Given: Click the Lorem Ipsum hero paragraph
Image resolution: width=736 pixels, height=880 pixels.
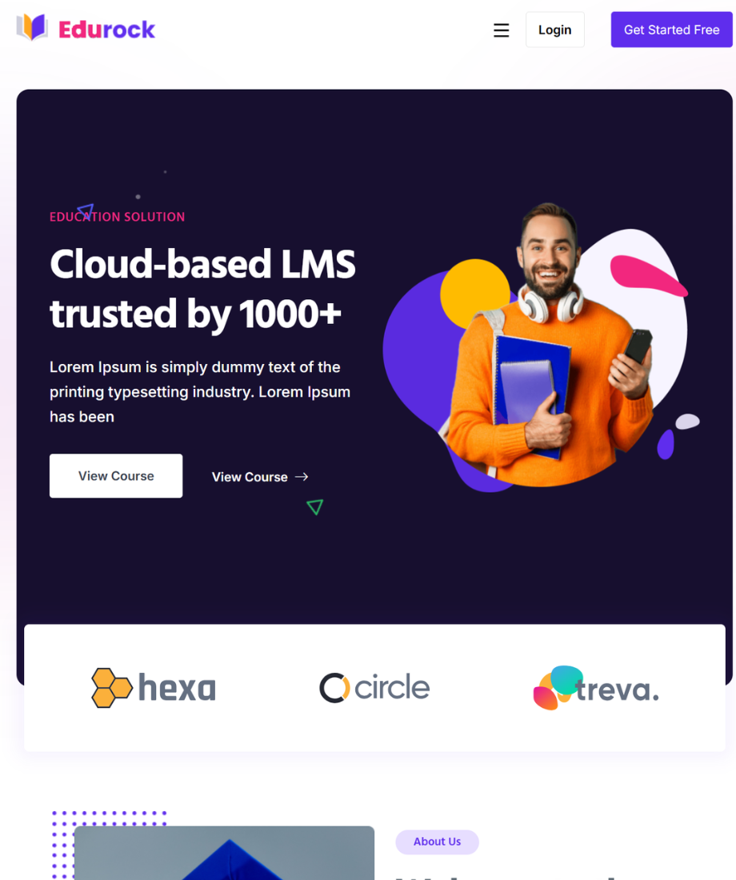Looking at the screenshot, I should [x=200, y=392].
